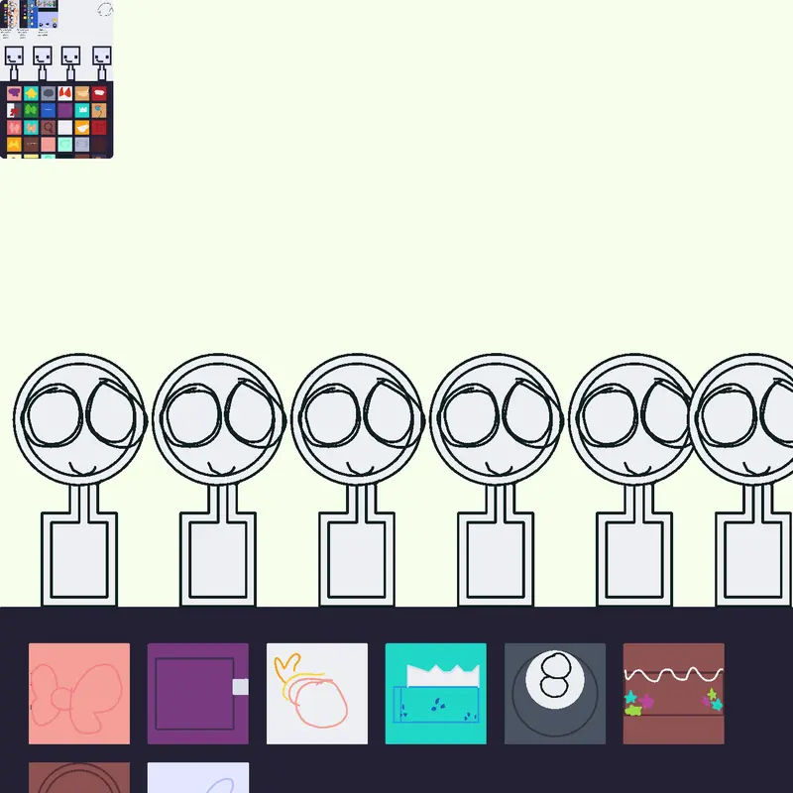This screenshot has height=793, width=793.
Task: Choose the white bowl on orange mini icon
Action: click(x=82, y=128)
